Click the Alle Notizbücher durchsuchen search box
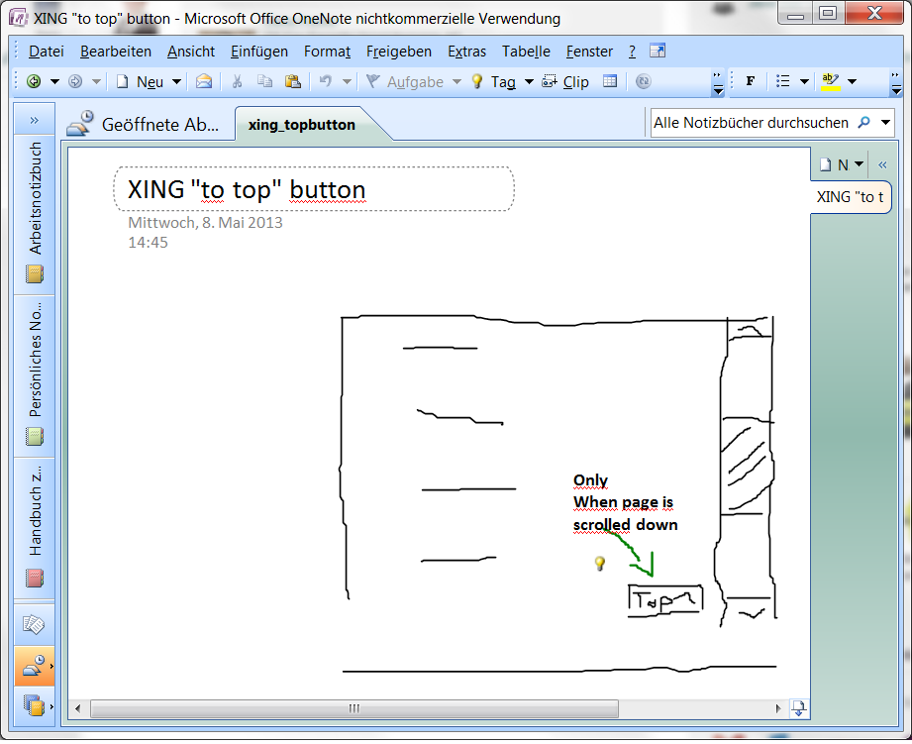 click(x=751, y=123)
